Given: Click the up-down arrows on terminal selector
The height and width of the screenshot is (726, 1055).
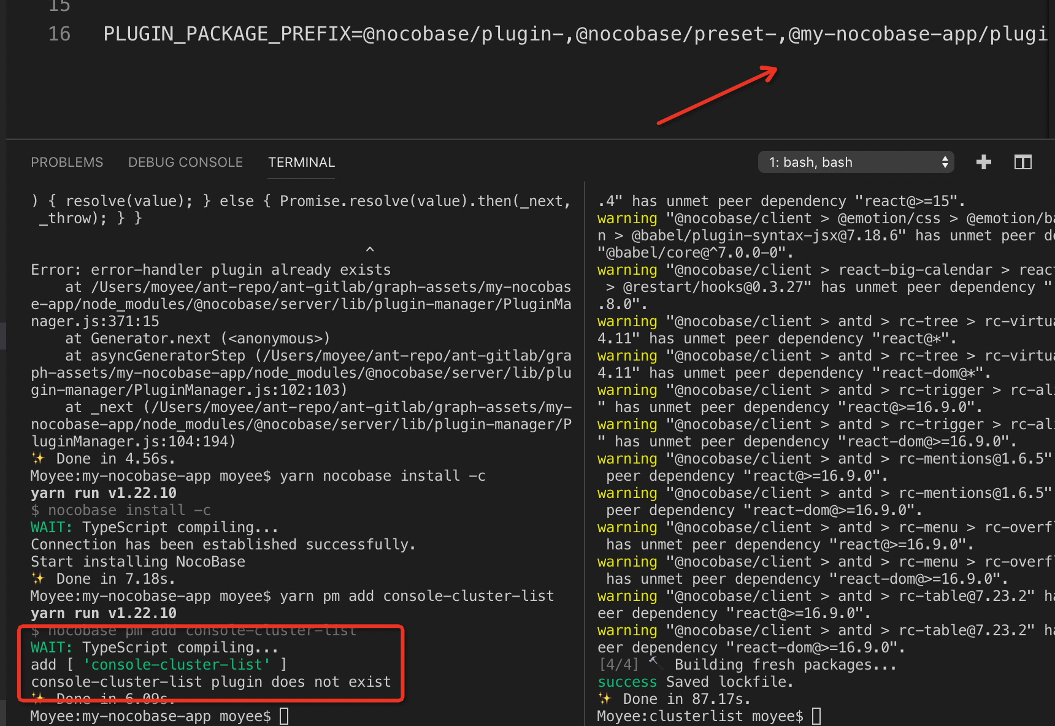Looking at the screenshot, I should click(945, 162).
